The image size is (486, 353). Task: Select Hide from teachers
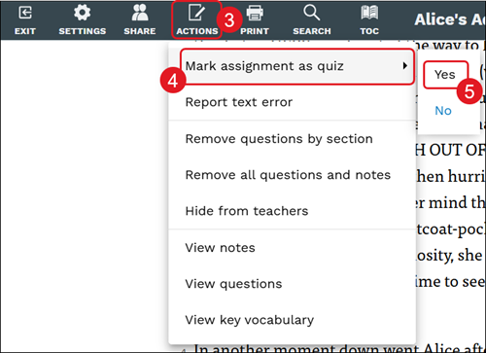247,211
